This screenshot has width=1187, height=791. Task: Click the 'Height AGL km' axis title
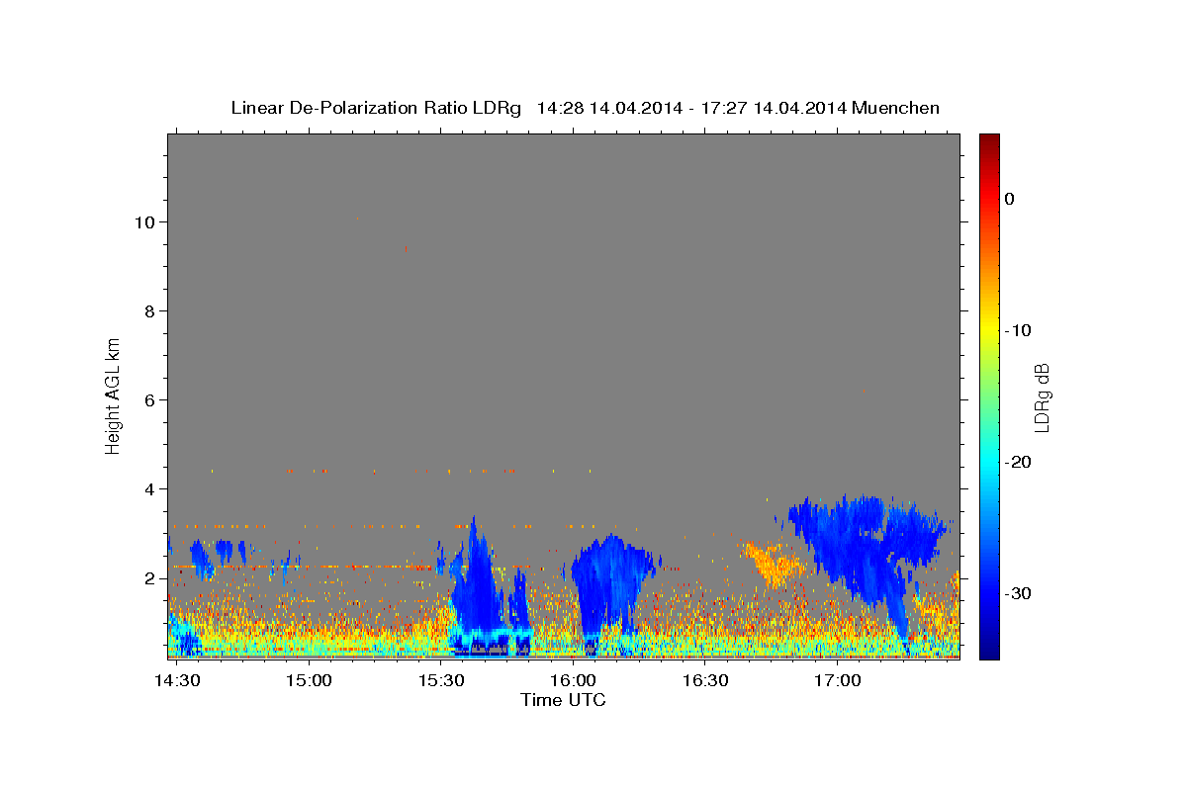coord(114,395)
